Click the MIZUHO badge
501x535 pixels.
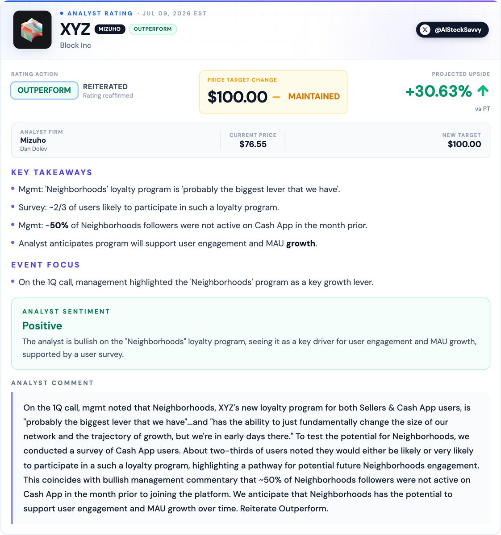coord(110,29)
